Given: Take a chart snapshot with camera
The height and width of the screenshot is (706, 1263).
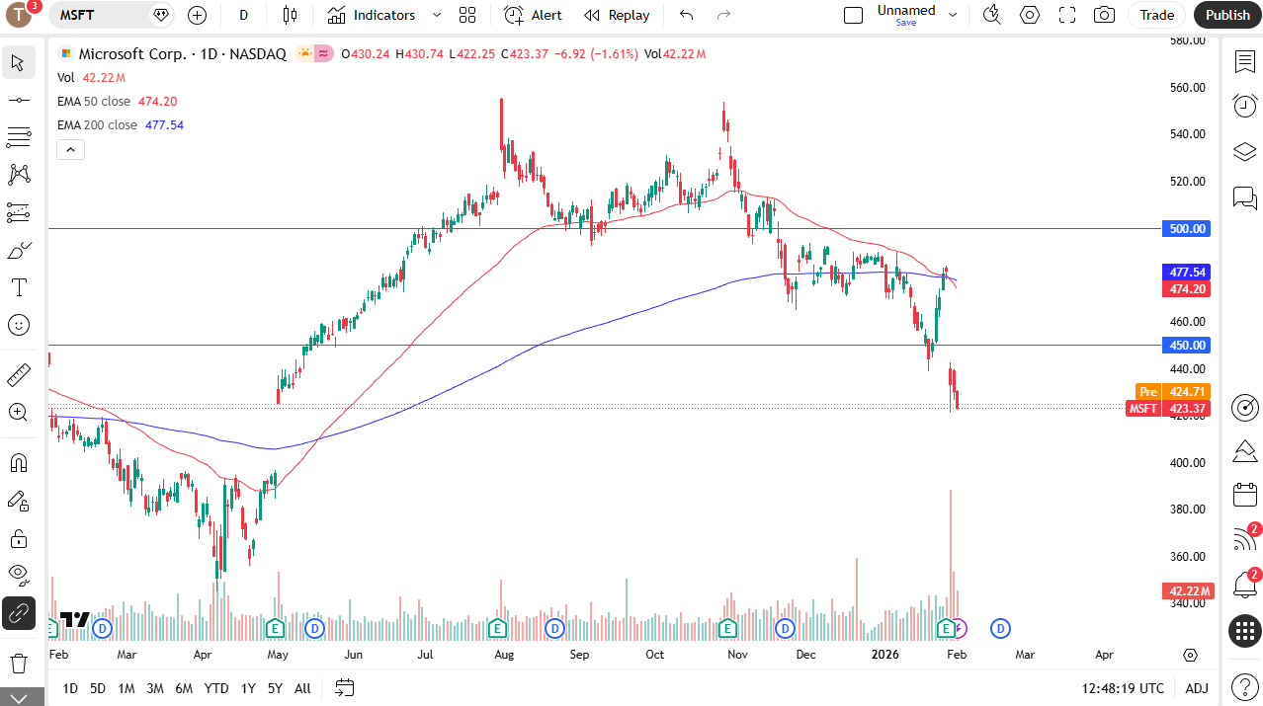Looking at the screenshot, I should (x=1105, y=15).
